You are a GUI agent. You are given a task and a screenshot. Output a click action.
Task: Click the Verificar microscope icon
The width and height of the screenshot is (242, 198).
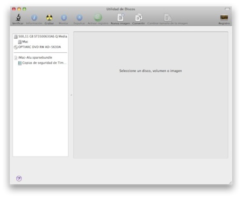[x=18, y=17]
